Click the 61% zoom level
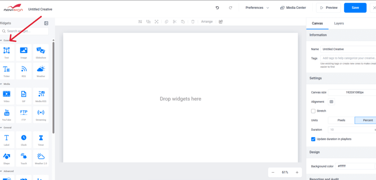Viewport: 376px width, 180px height. coord(285,172)
